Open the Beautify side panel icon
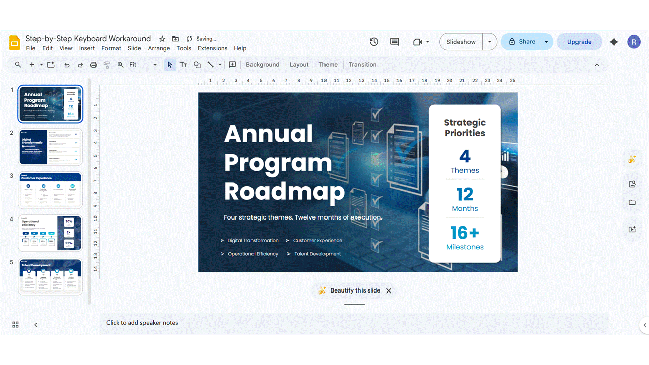 tap(632, 159)
